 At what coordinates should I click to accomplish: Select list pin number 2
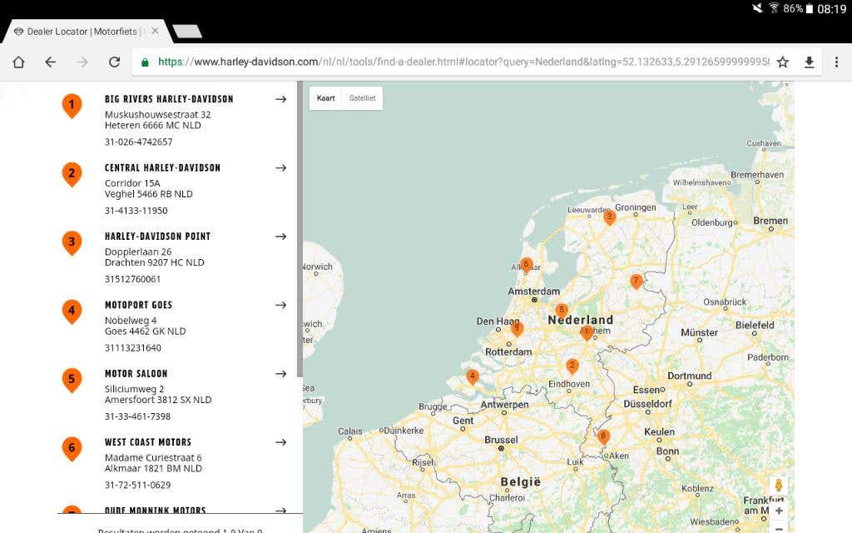tap(72, 174)
